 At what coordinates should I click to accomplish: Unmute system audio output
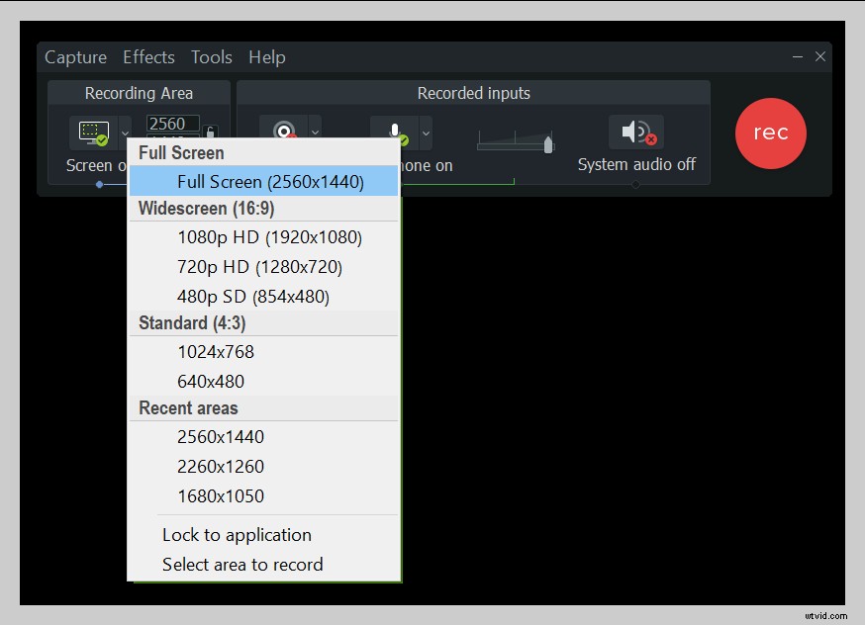[636, 130]
